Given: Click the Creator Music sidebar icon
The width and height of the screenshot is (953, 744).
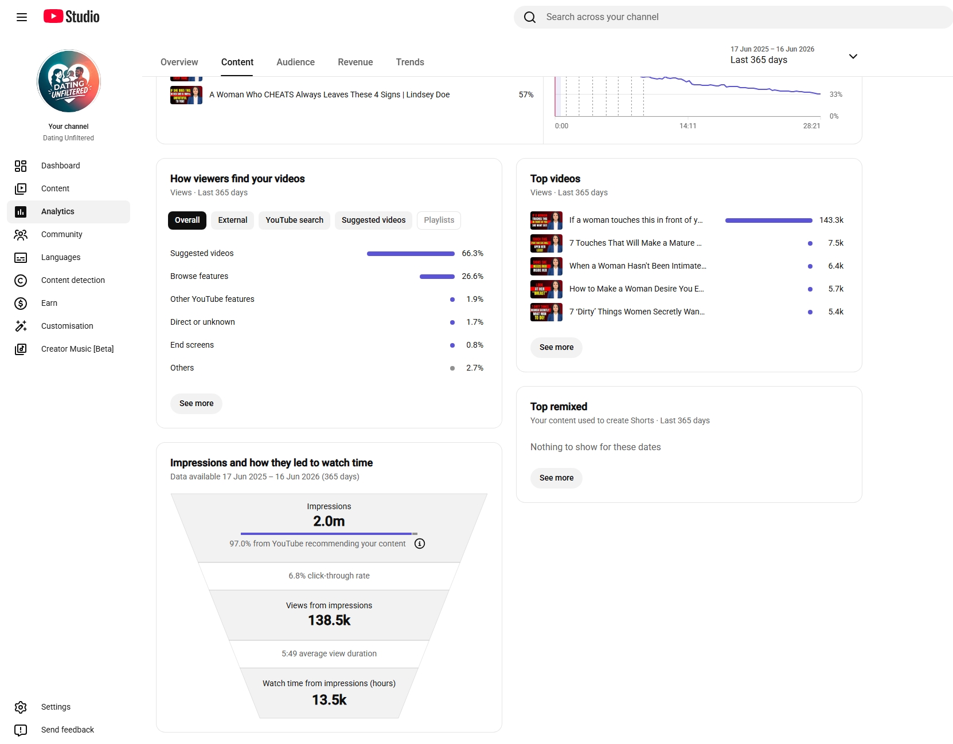Looking at the screenshot, I should [x=21, y=349].
